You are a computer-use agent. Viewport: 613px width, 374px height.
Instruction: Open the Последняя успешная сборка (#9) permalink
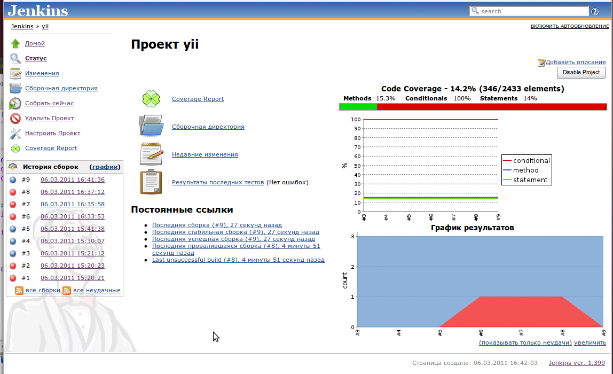click(x=233, y=239)
